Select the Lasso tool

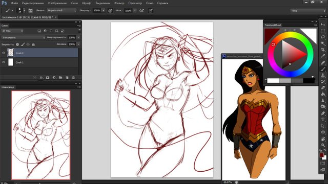coord(323,37)
